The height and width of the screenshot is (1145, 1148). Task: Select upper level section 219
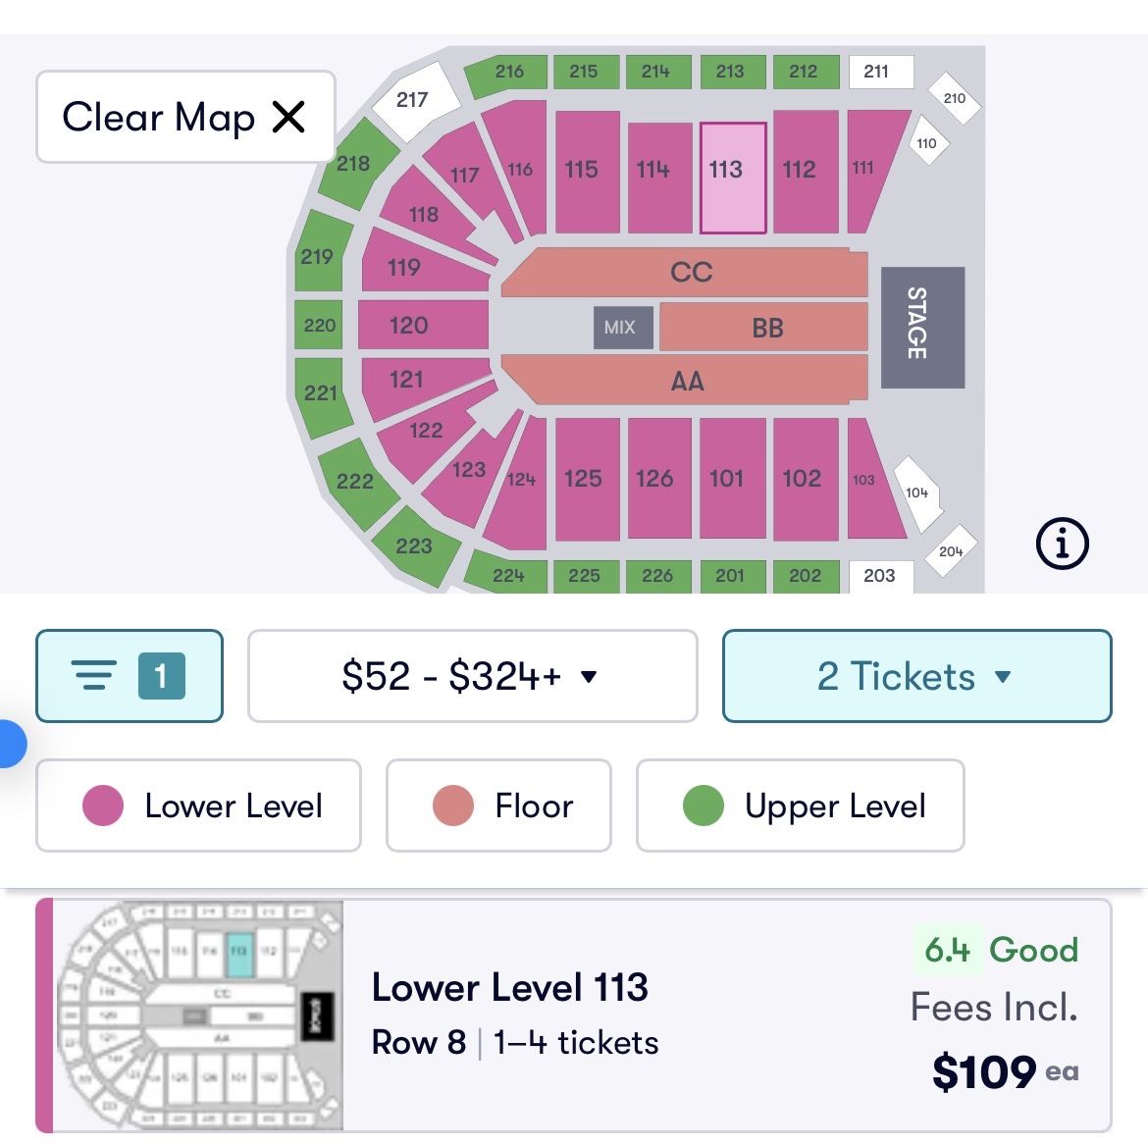tap(318, 255)
